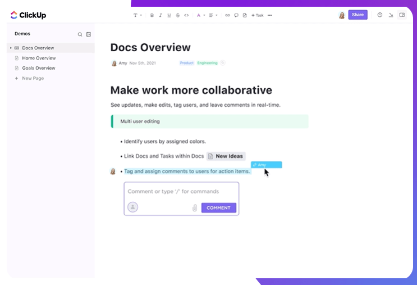The width and height of the screenshot is (417, 285).
Task: Click the page link toolbar icon
Action: click(x=245, y=15)
